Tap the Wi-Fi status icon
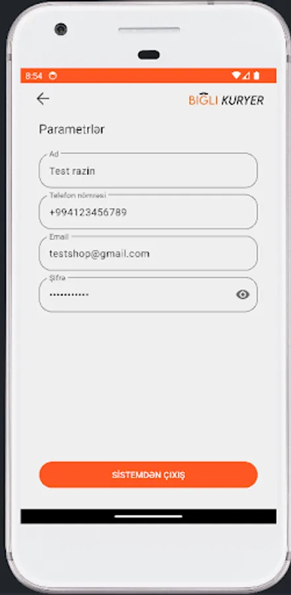 click(x=236, y=75)
